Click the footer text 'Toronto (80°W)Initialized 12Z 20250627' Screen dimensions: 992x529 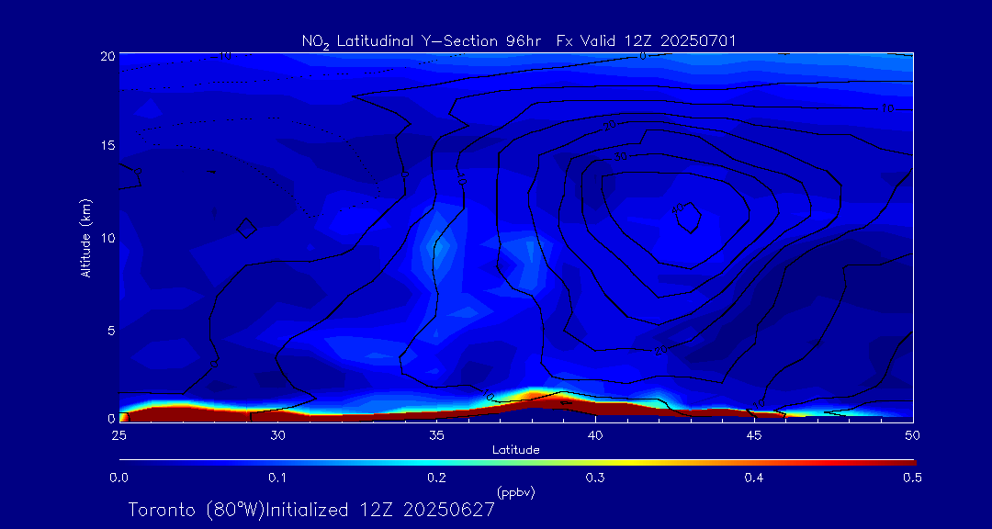[312, 510]
